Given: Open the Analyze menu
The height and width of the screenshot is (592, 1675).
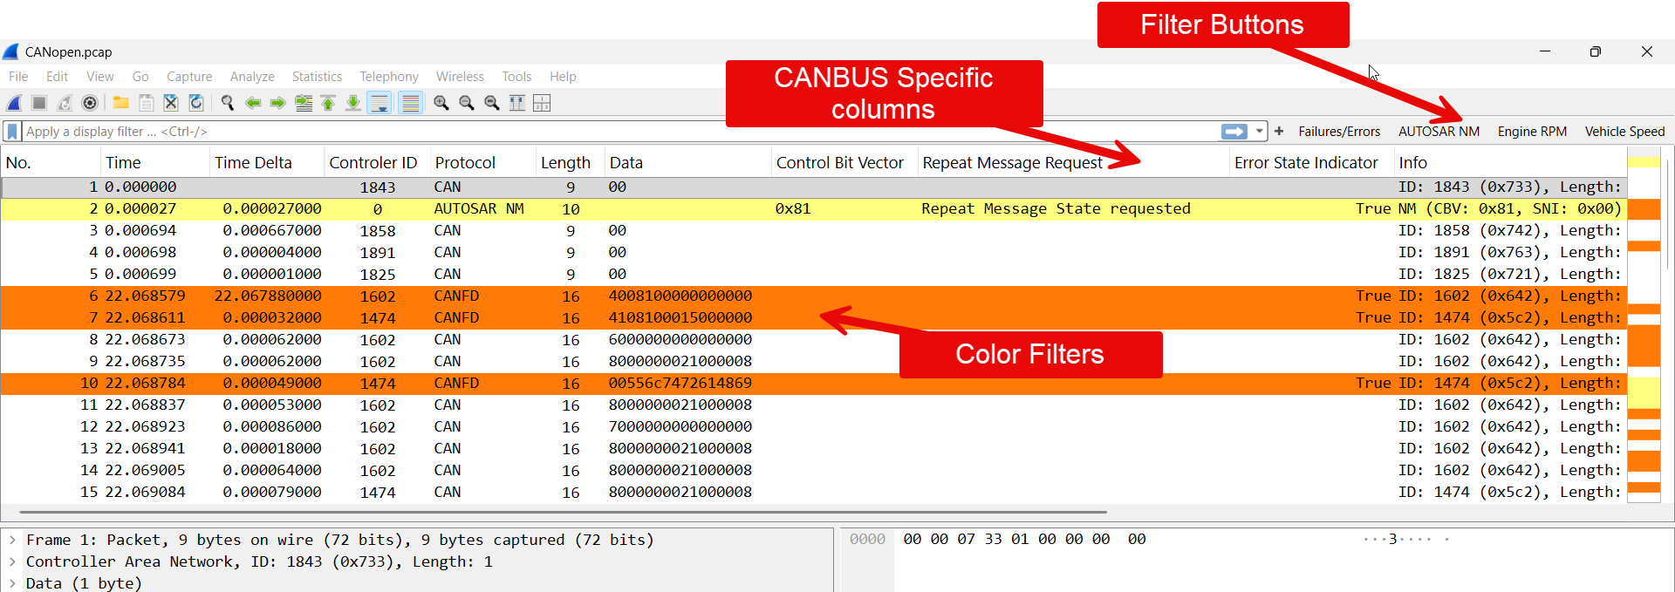Looking at the screenshot, I should coord(252,77).
